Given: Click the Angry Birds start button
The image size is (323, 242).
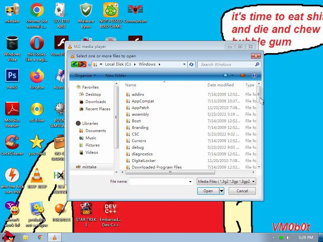Looking at the screenshot, I should coord(8,237).
